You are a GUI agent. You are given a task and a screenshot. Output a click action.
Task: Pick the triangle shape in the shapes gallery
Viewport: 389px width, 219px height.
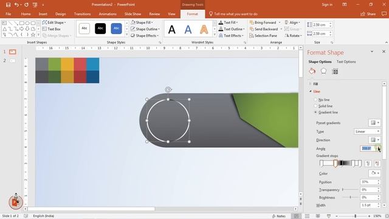click(4, 29)
